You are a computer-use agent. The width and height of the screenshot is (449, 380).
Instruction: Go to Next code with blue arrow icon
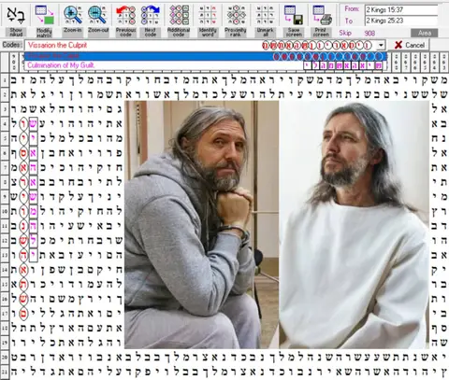(x=151, y=15)
